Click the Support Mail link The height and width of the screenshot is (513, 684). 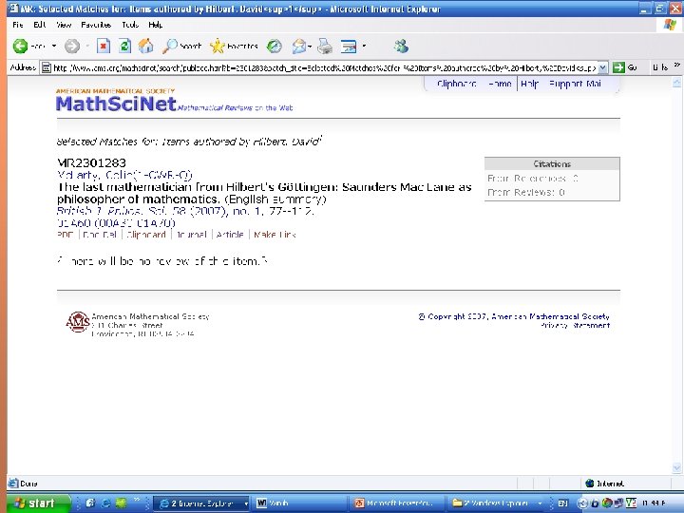tap(575, 84)
